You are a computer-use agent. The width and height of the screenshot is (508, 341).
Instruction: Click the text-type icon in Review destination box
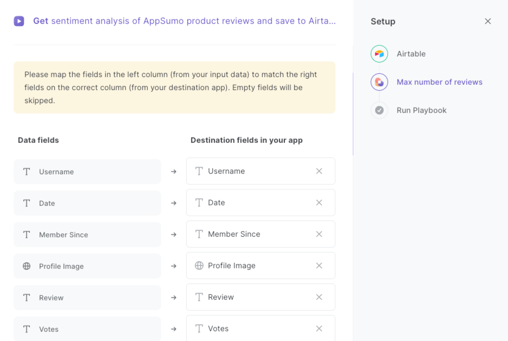[x=199, y=297]
